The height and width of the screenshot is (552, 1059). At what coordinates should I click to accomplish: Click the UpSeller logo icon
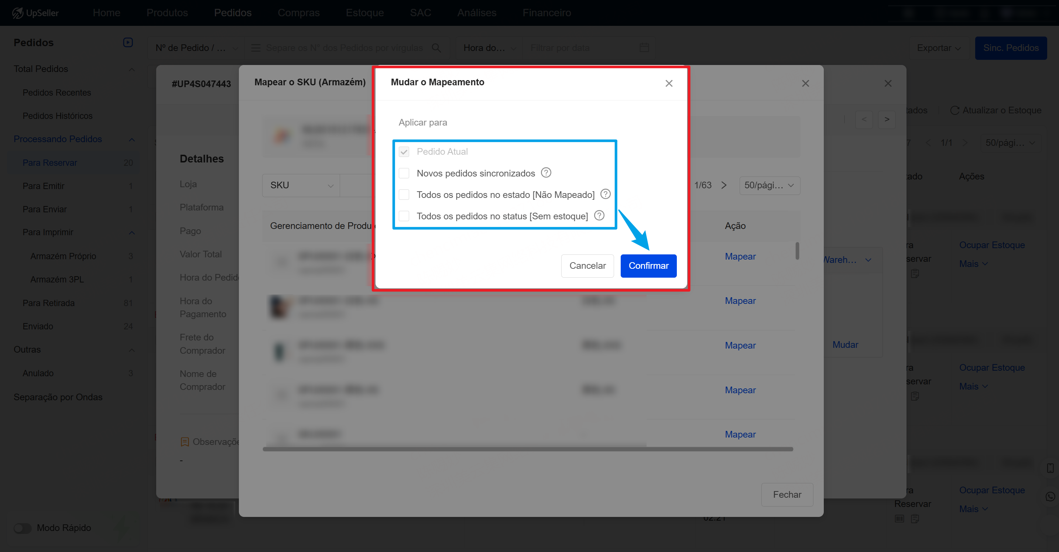click(18, 13)
